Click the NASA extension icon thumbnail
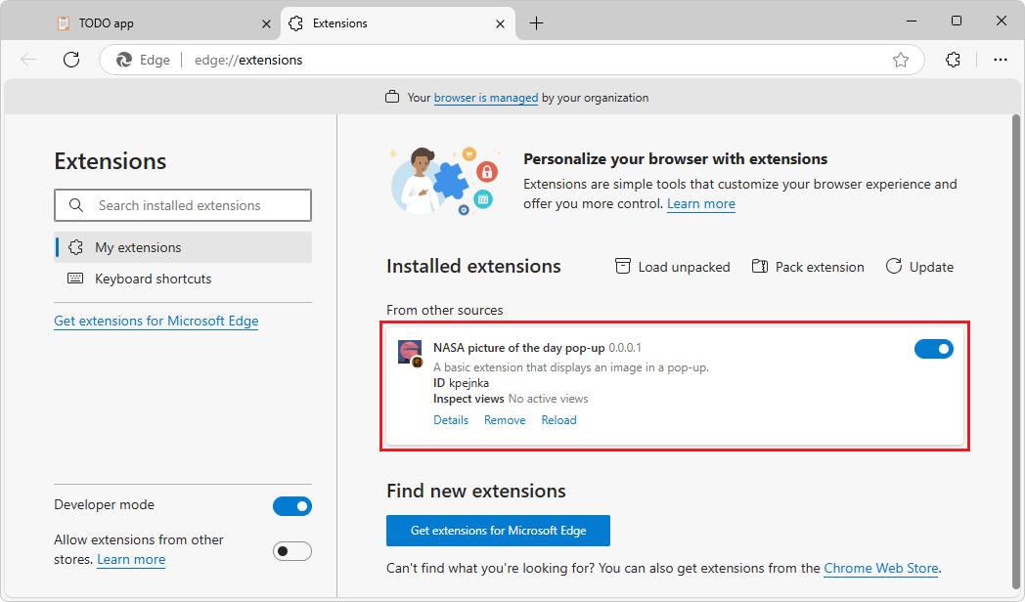The image size is (1025, 602). pyautogui.click(x=410, y=351)
